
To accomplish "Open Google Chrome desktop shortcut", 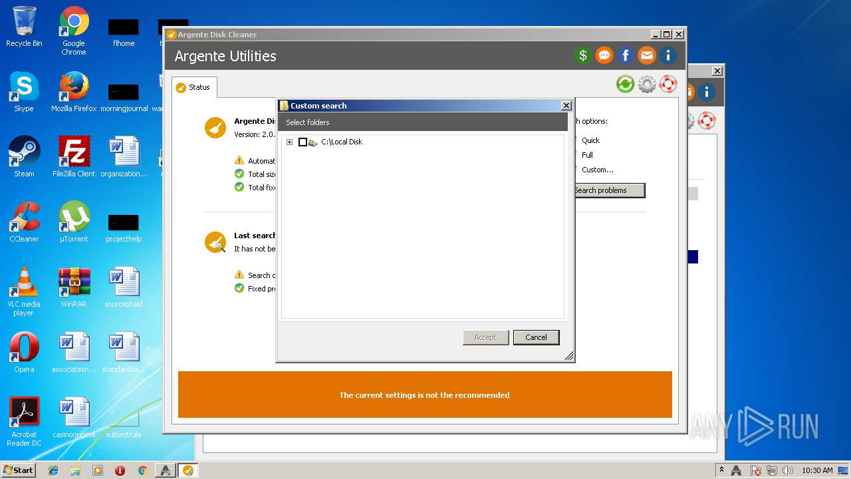I will pos(74,31).
